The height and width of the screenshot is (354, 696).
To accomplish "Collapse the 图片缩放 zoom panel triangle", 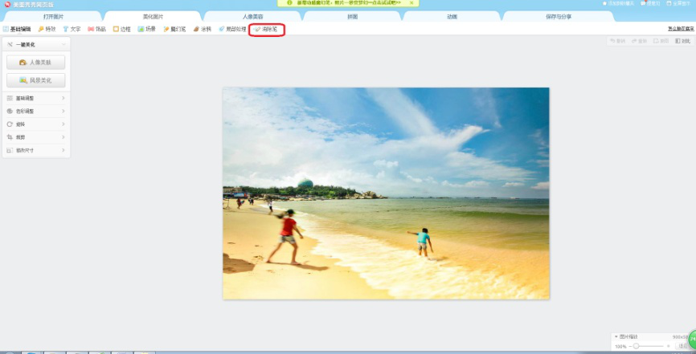I will (616, 336).
